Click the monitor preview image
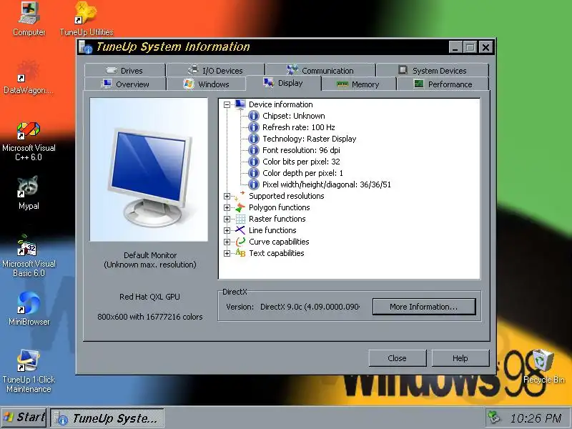The height and width of the screenshot is (429, 572). pyautogui.click(x=149, y=169)
